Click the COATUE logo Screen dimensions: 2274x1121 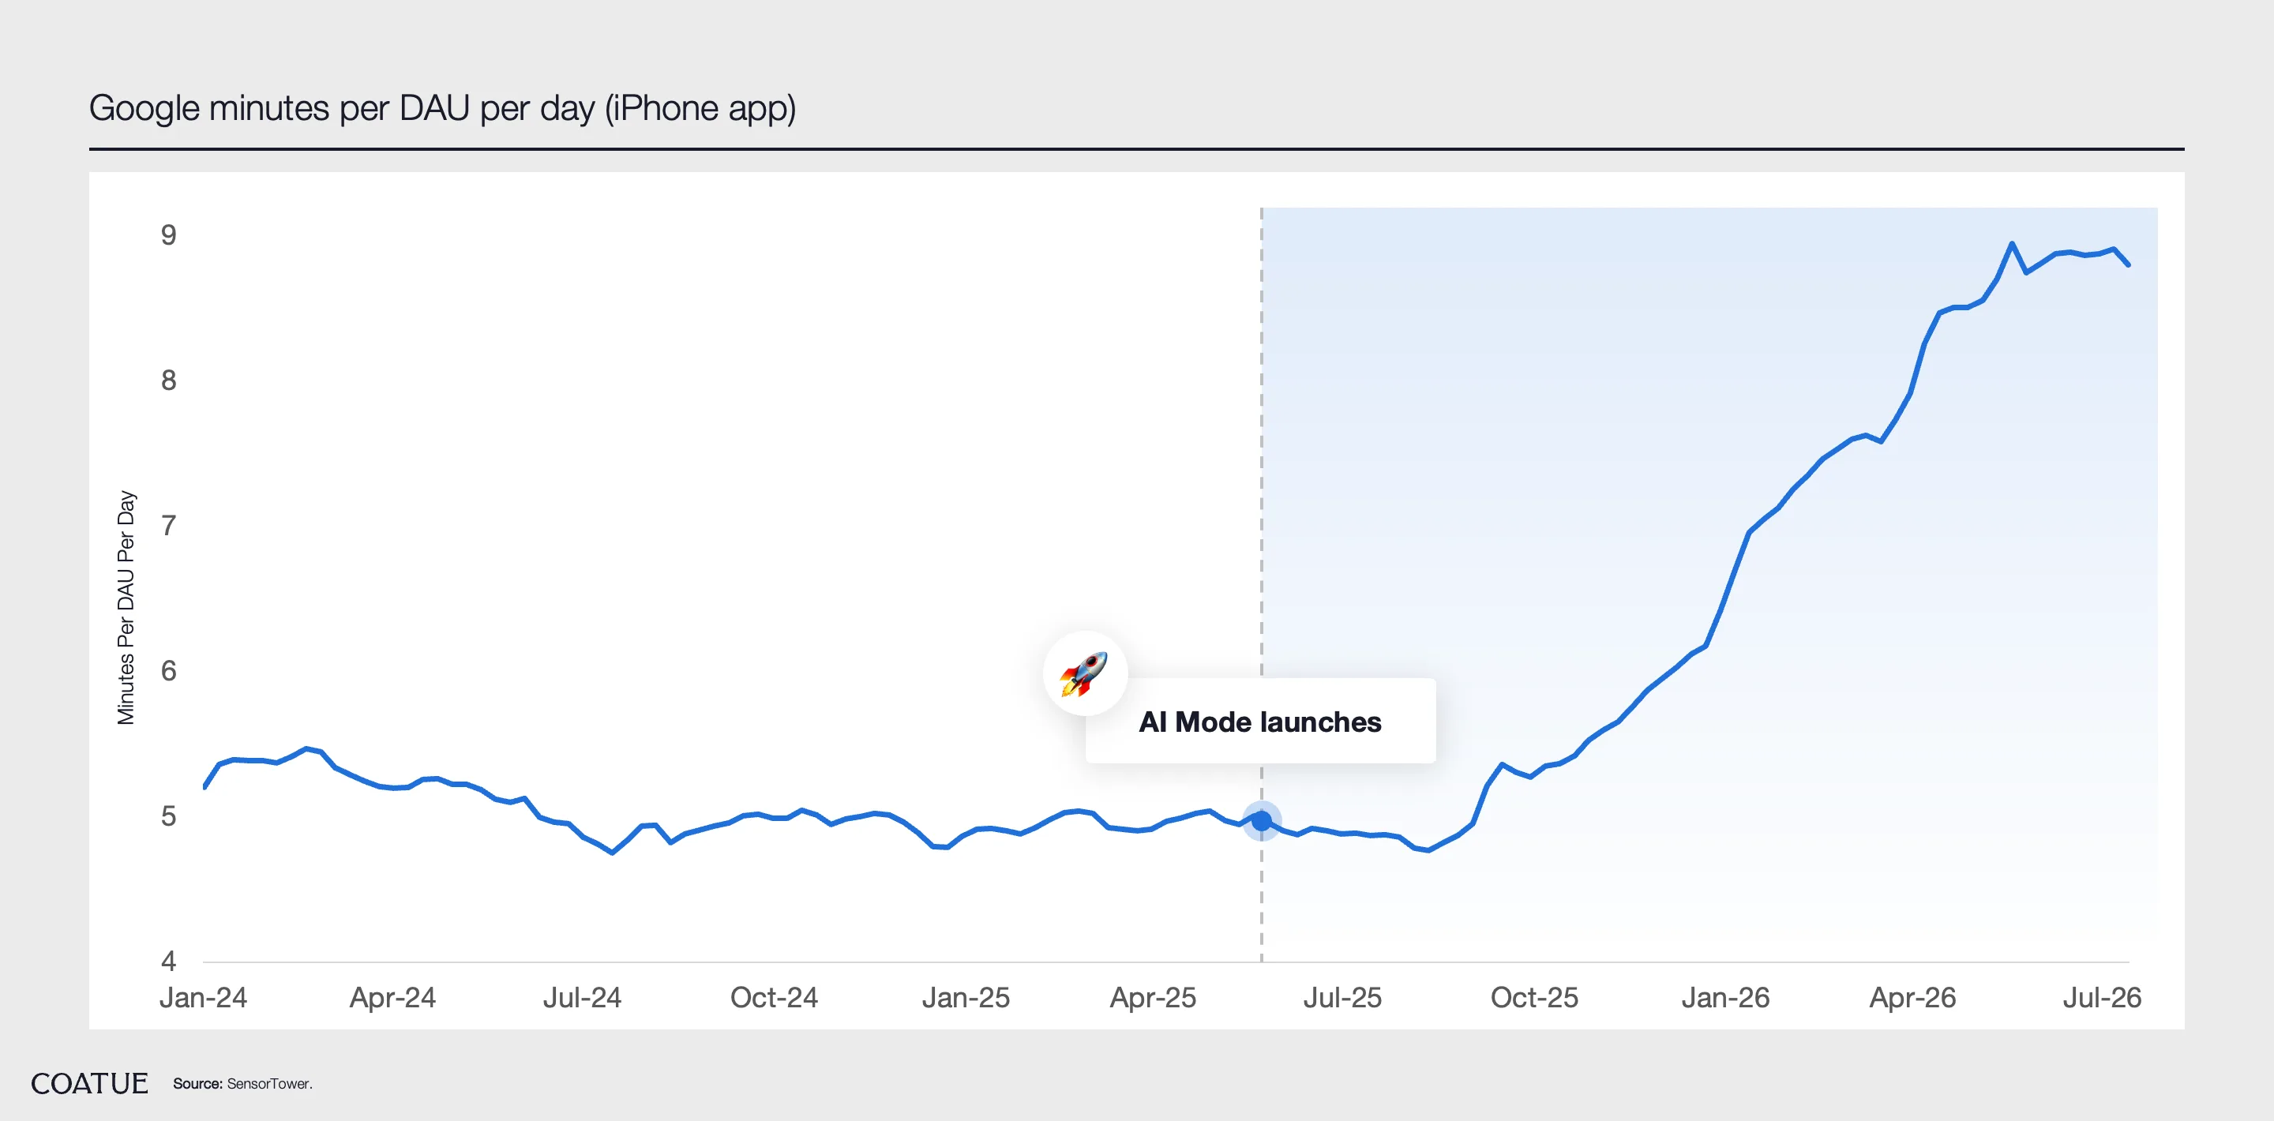[89, 1083]
